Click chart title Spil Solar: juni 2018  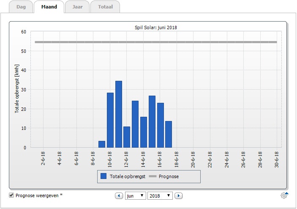(156, 27)
